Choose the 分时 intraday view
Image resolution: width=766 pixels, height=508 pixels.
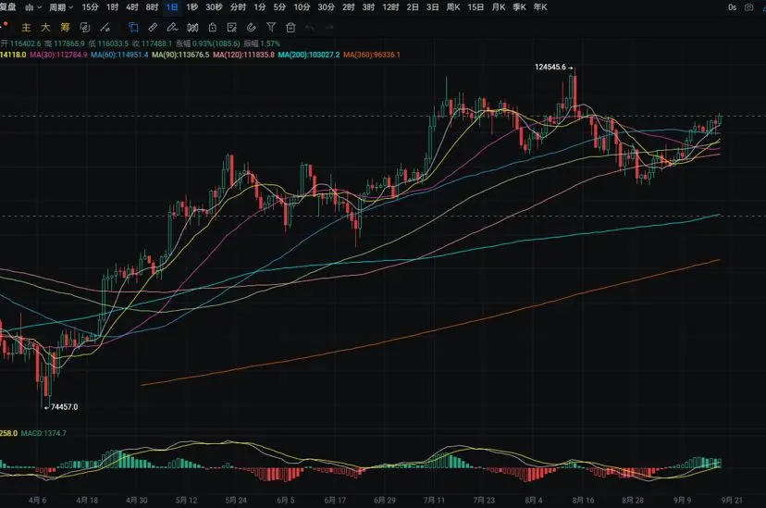tap(238, 7)
